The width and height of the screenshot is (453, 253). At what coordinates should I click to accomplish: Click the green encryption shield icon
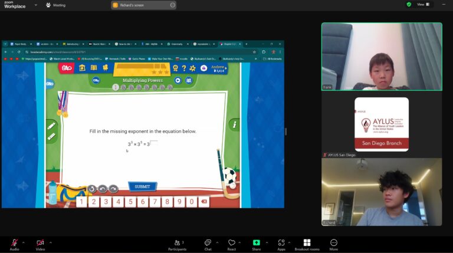409,4
